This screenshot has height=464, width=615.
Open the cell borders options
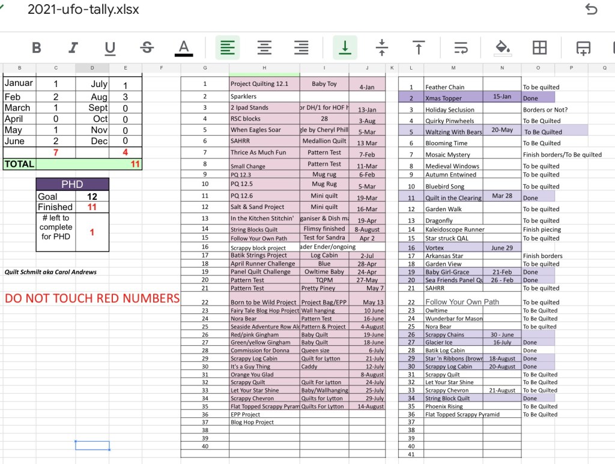[x=539, y=47]
